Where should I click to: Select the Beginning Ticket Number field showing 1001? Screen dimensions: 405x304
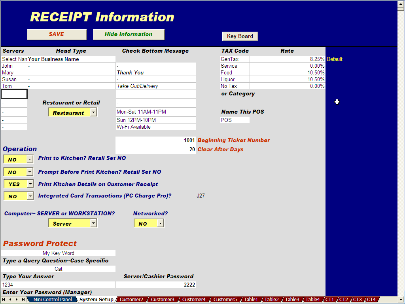click(x=155, y=141)
